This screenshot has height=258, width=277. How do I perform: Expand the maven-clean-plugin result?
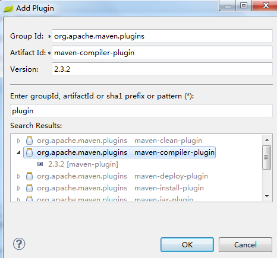(18, 141)
